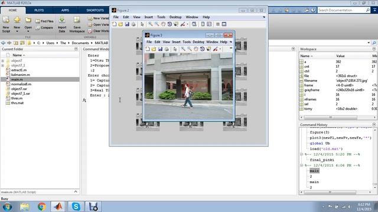Click Insert Legend icon in Figure 2 toolbar
Viewport: 378px width, 212px height.
[209, 24]
